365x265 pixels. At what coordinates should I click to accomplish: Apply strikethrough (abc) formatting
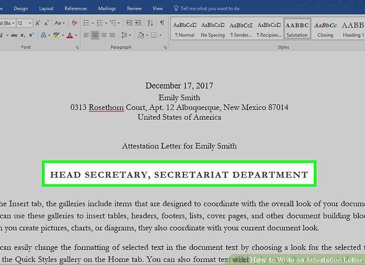point(14,35)
